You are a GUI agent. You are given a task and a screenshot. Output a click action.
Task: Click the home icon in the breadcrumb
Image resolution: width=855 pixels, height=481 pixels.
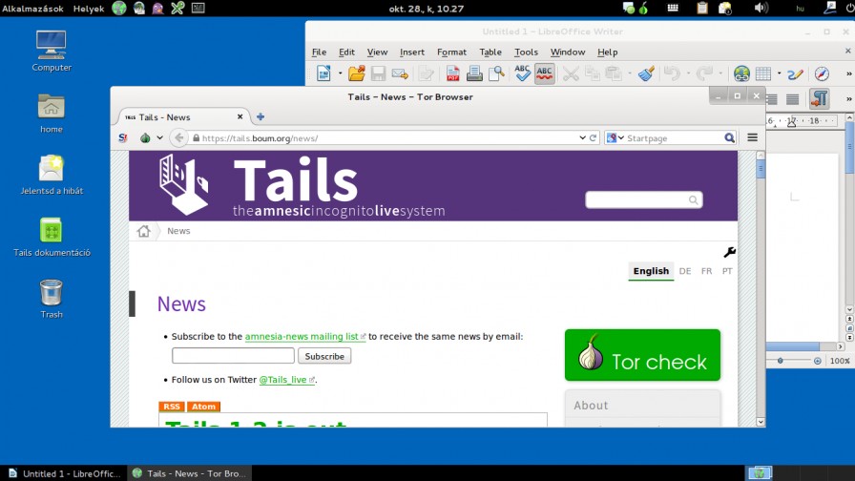click(143, 231)
